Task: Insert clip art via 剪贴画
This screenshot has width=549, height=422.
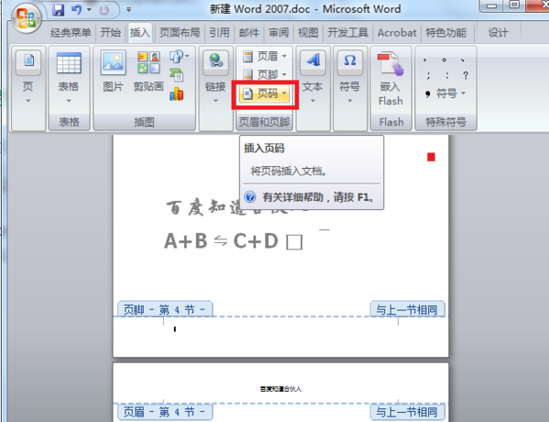Action: coord(148,72)
